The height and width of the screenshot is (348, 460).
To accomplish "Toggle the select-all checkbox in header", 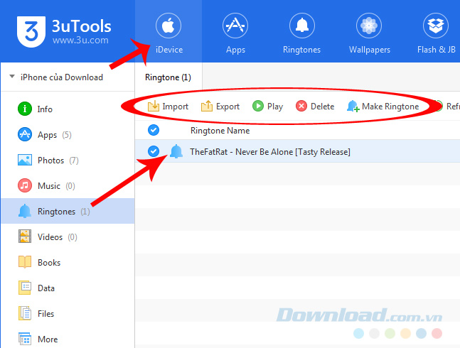I will 154,130.
